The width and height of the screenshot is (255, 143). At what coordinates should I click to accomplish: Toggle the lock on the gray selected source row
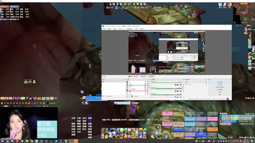[x=148, y=85]
